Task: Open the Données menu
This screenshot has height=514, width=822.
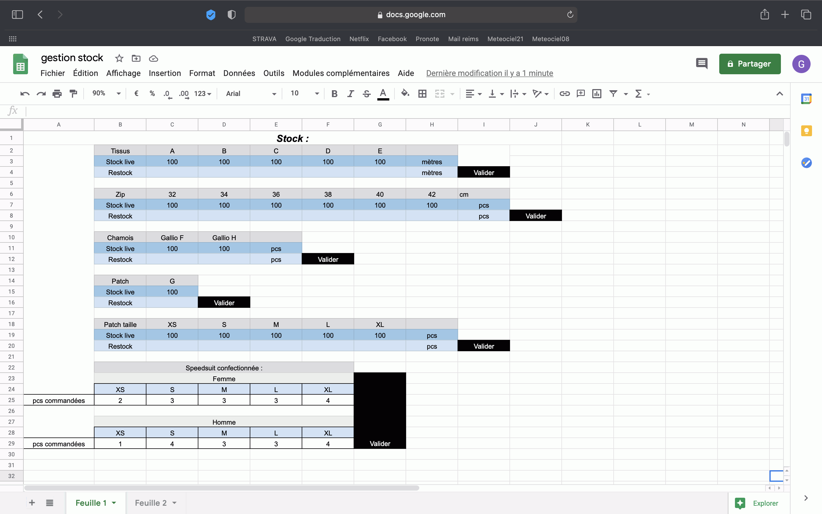Action: coord(239,73)
